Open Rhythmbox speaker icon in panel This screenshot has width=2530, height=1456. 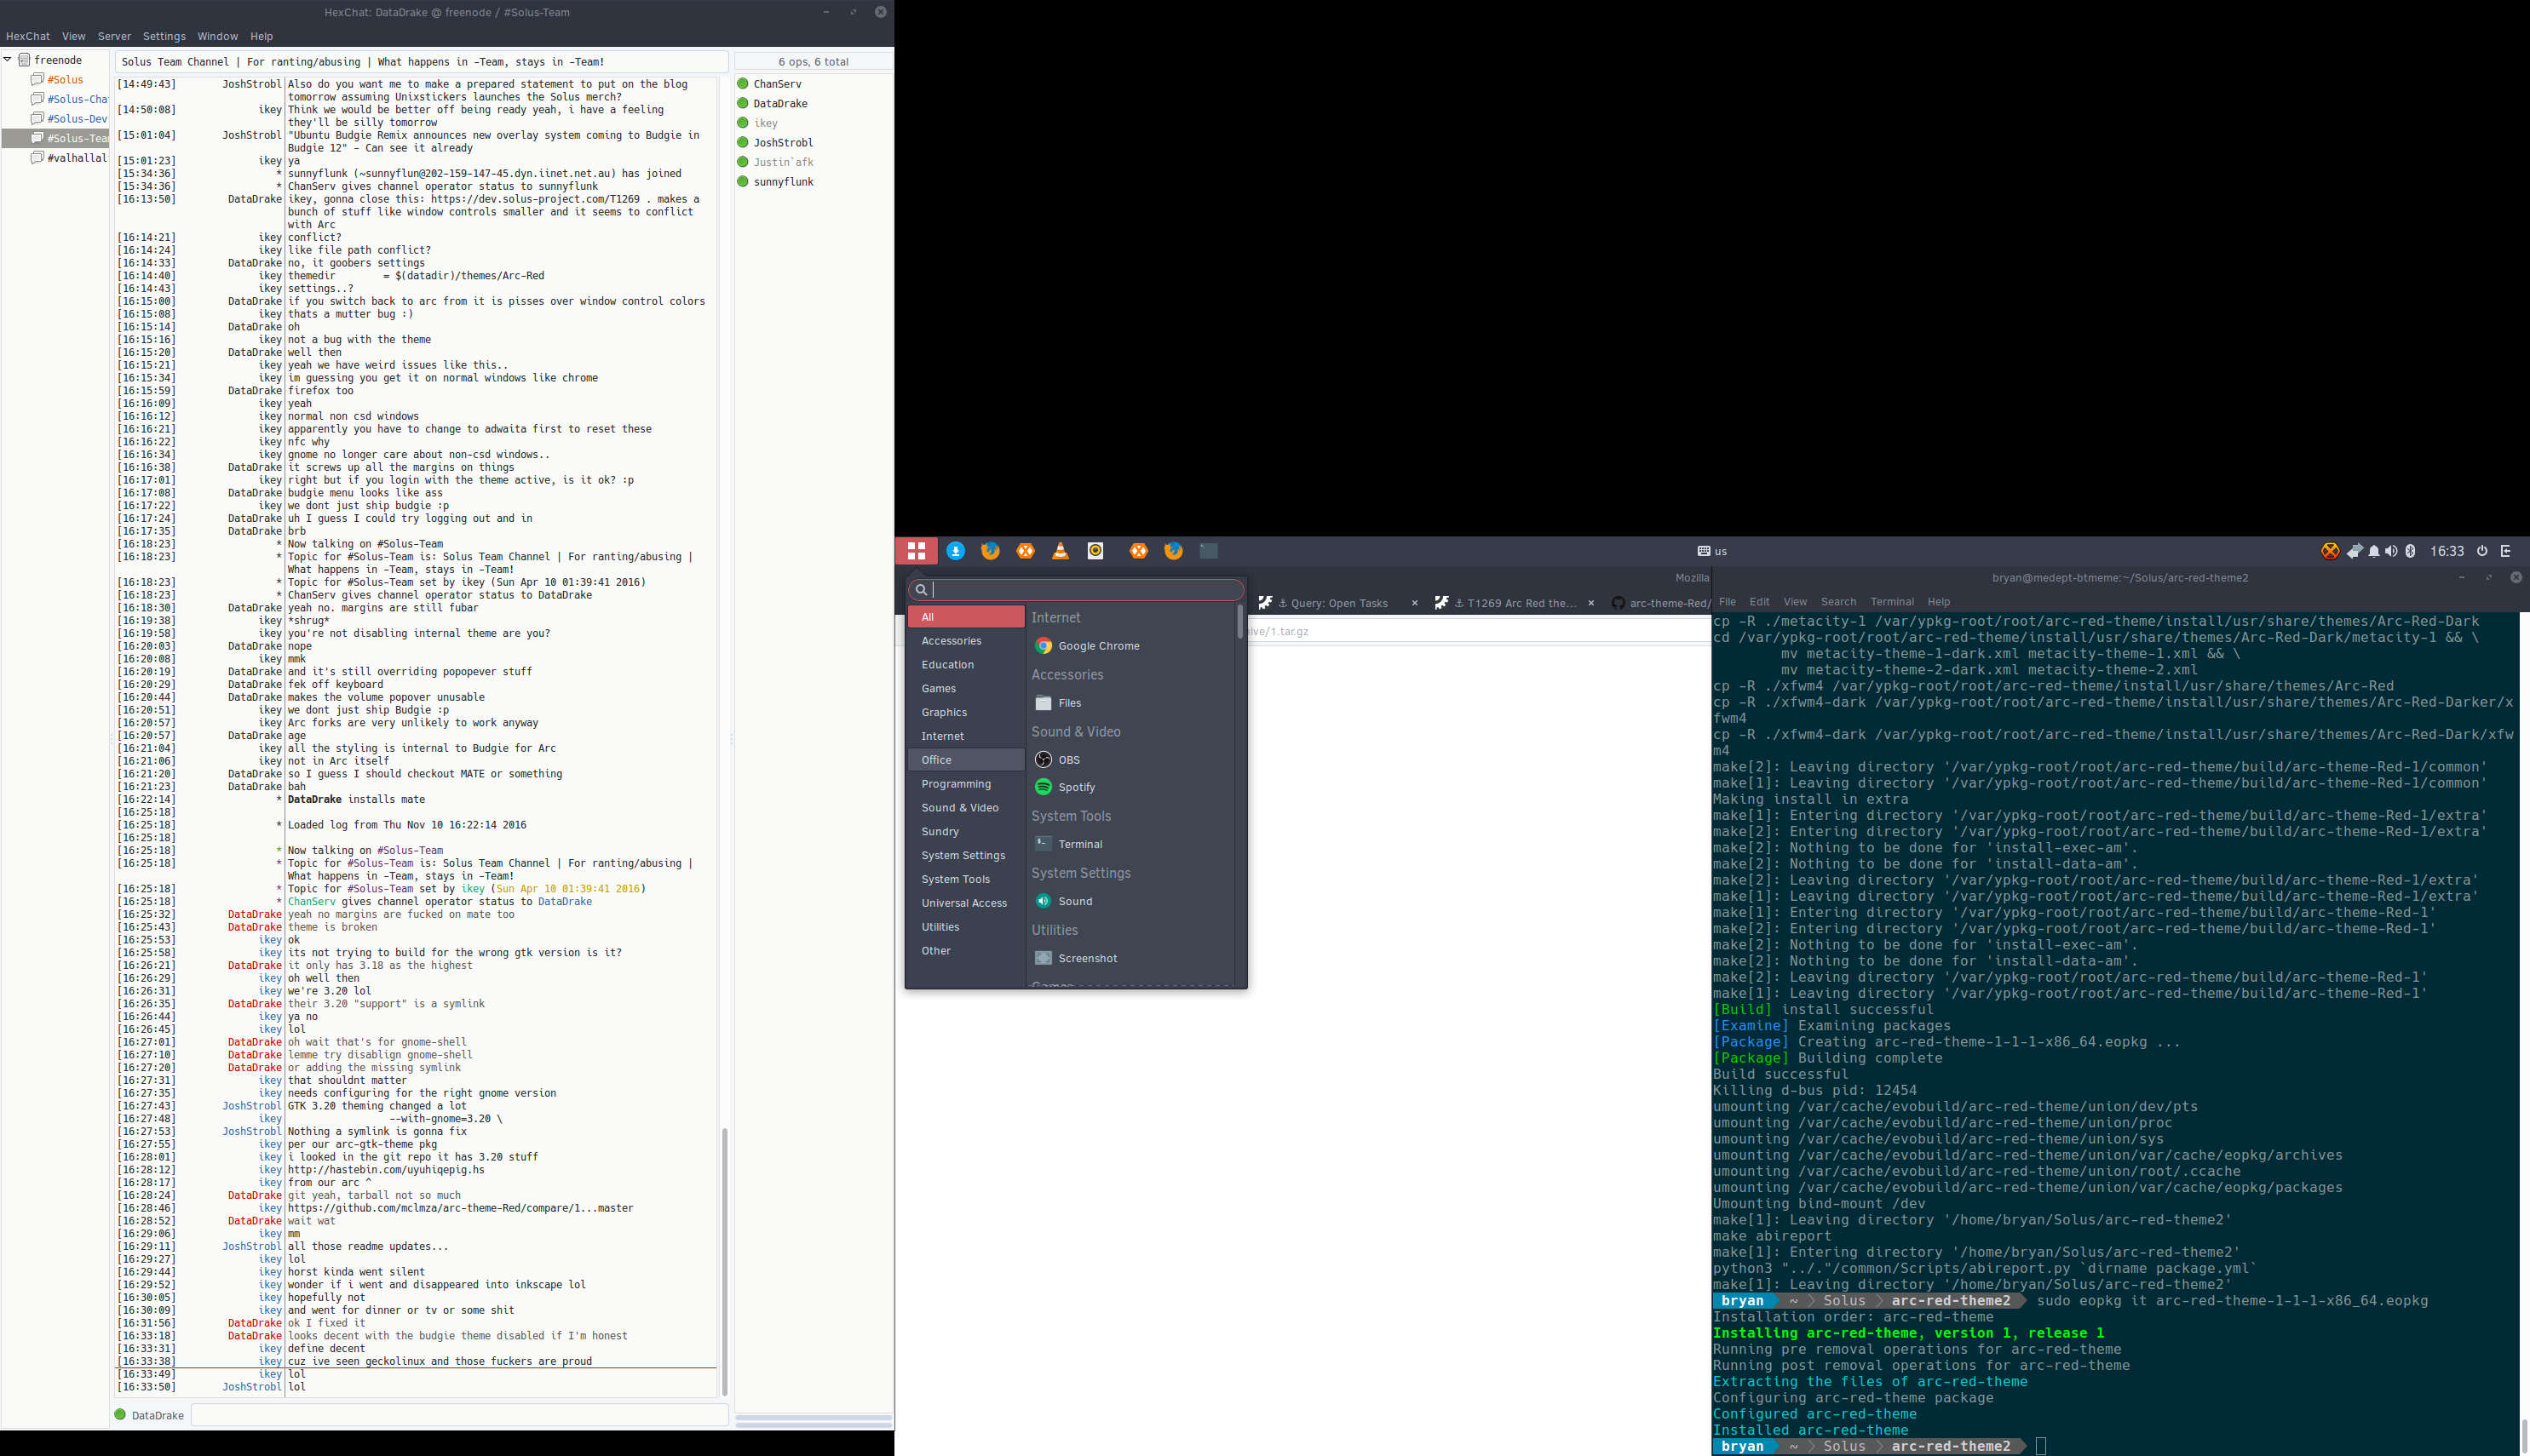click(x=1095, y=551)
